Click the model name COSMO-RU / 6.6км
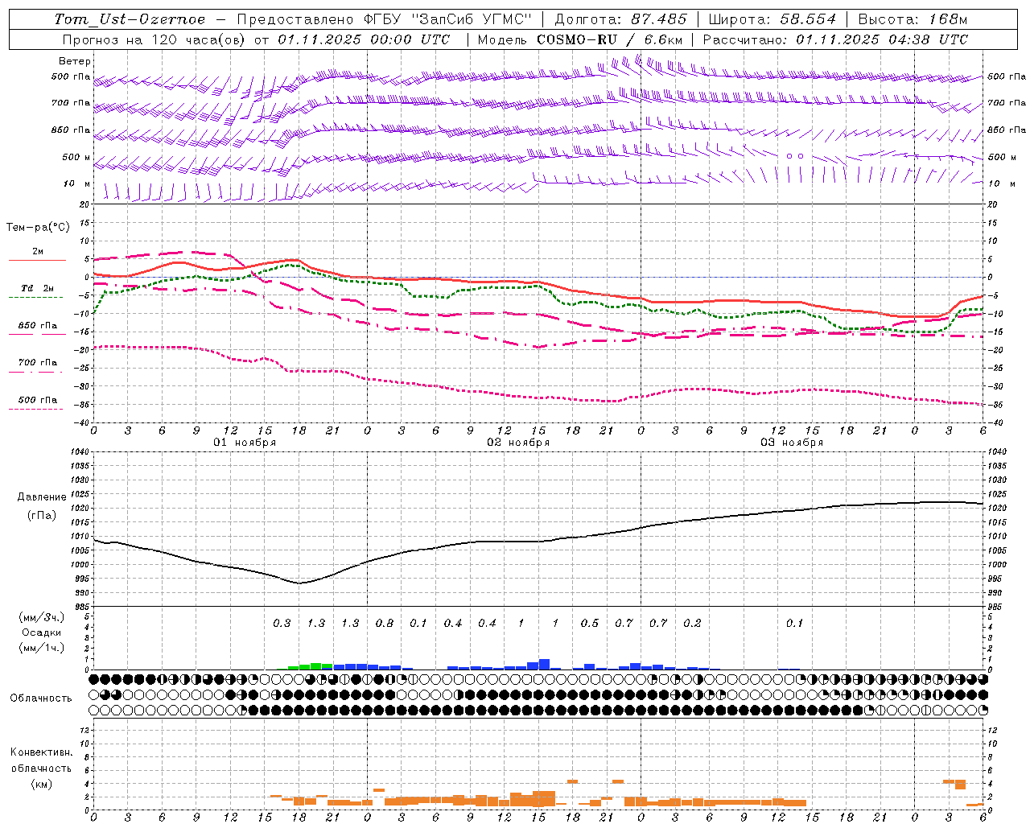The width and height of the screenshot is (1030, 824). pos(610,39)
